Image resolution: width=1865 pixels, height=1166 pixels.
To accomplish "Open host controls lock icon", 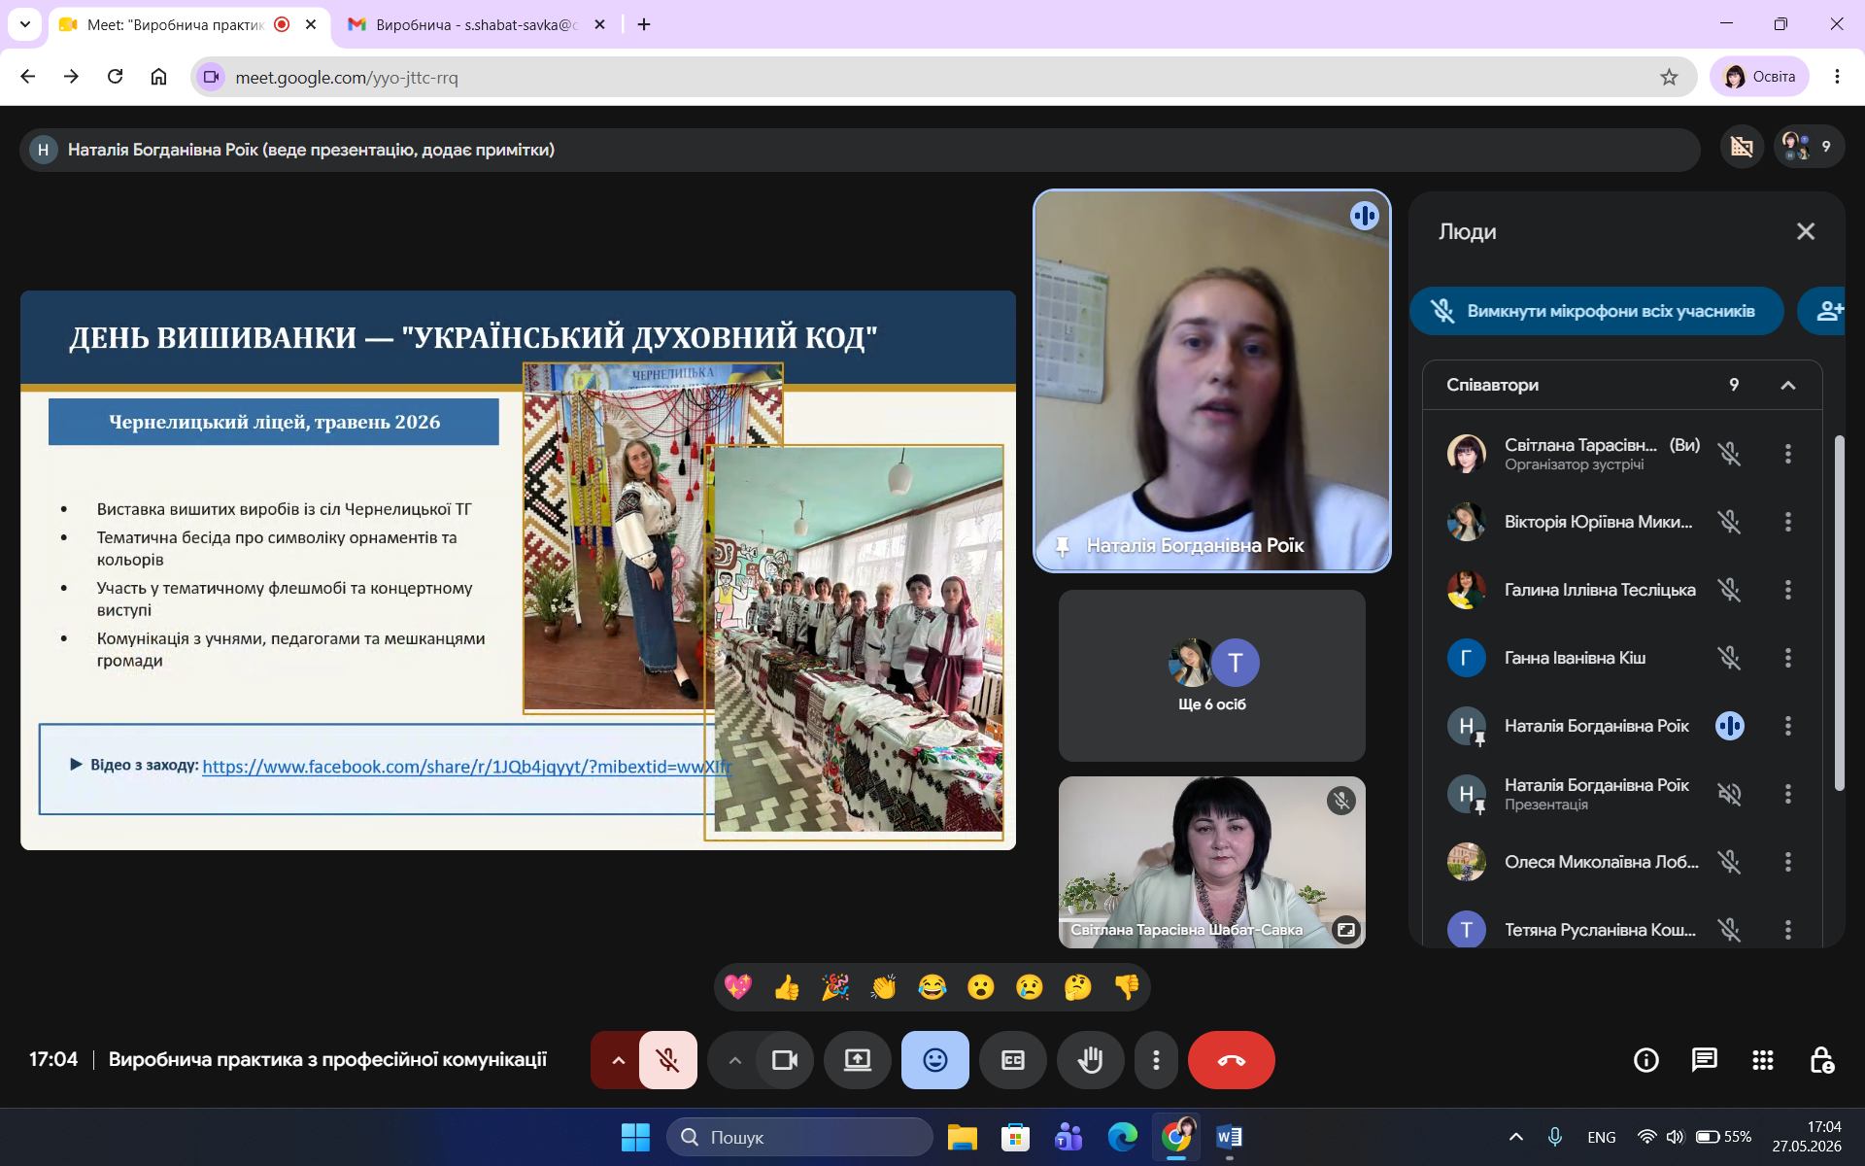I will tap(1821, 1060).
